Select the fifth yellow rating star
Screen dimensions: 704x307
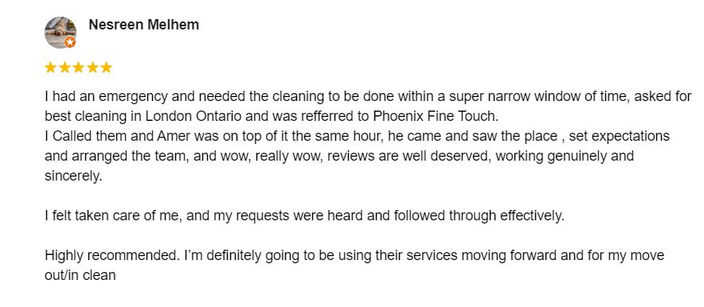pyautogui.click(x=106, y=68)
